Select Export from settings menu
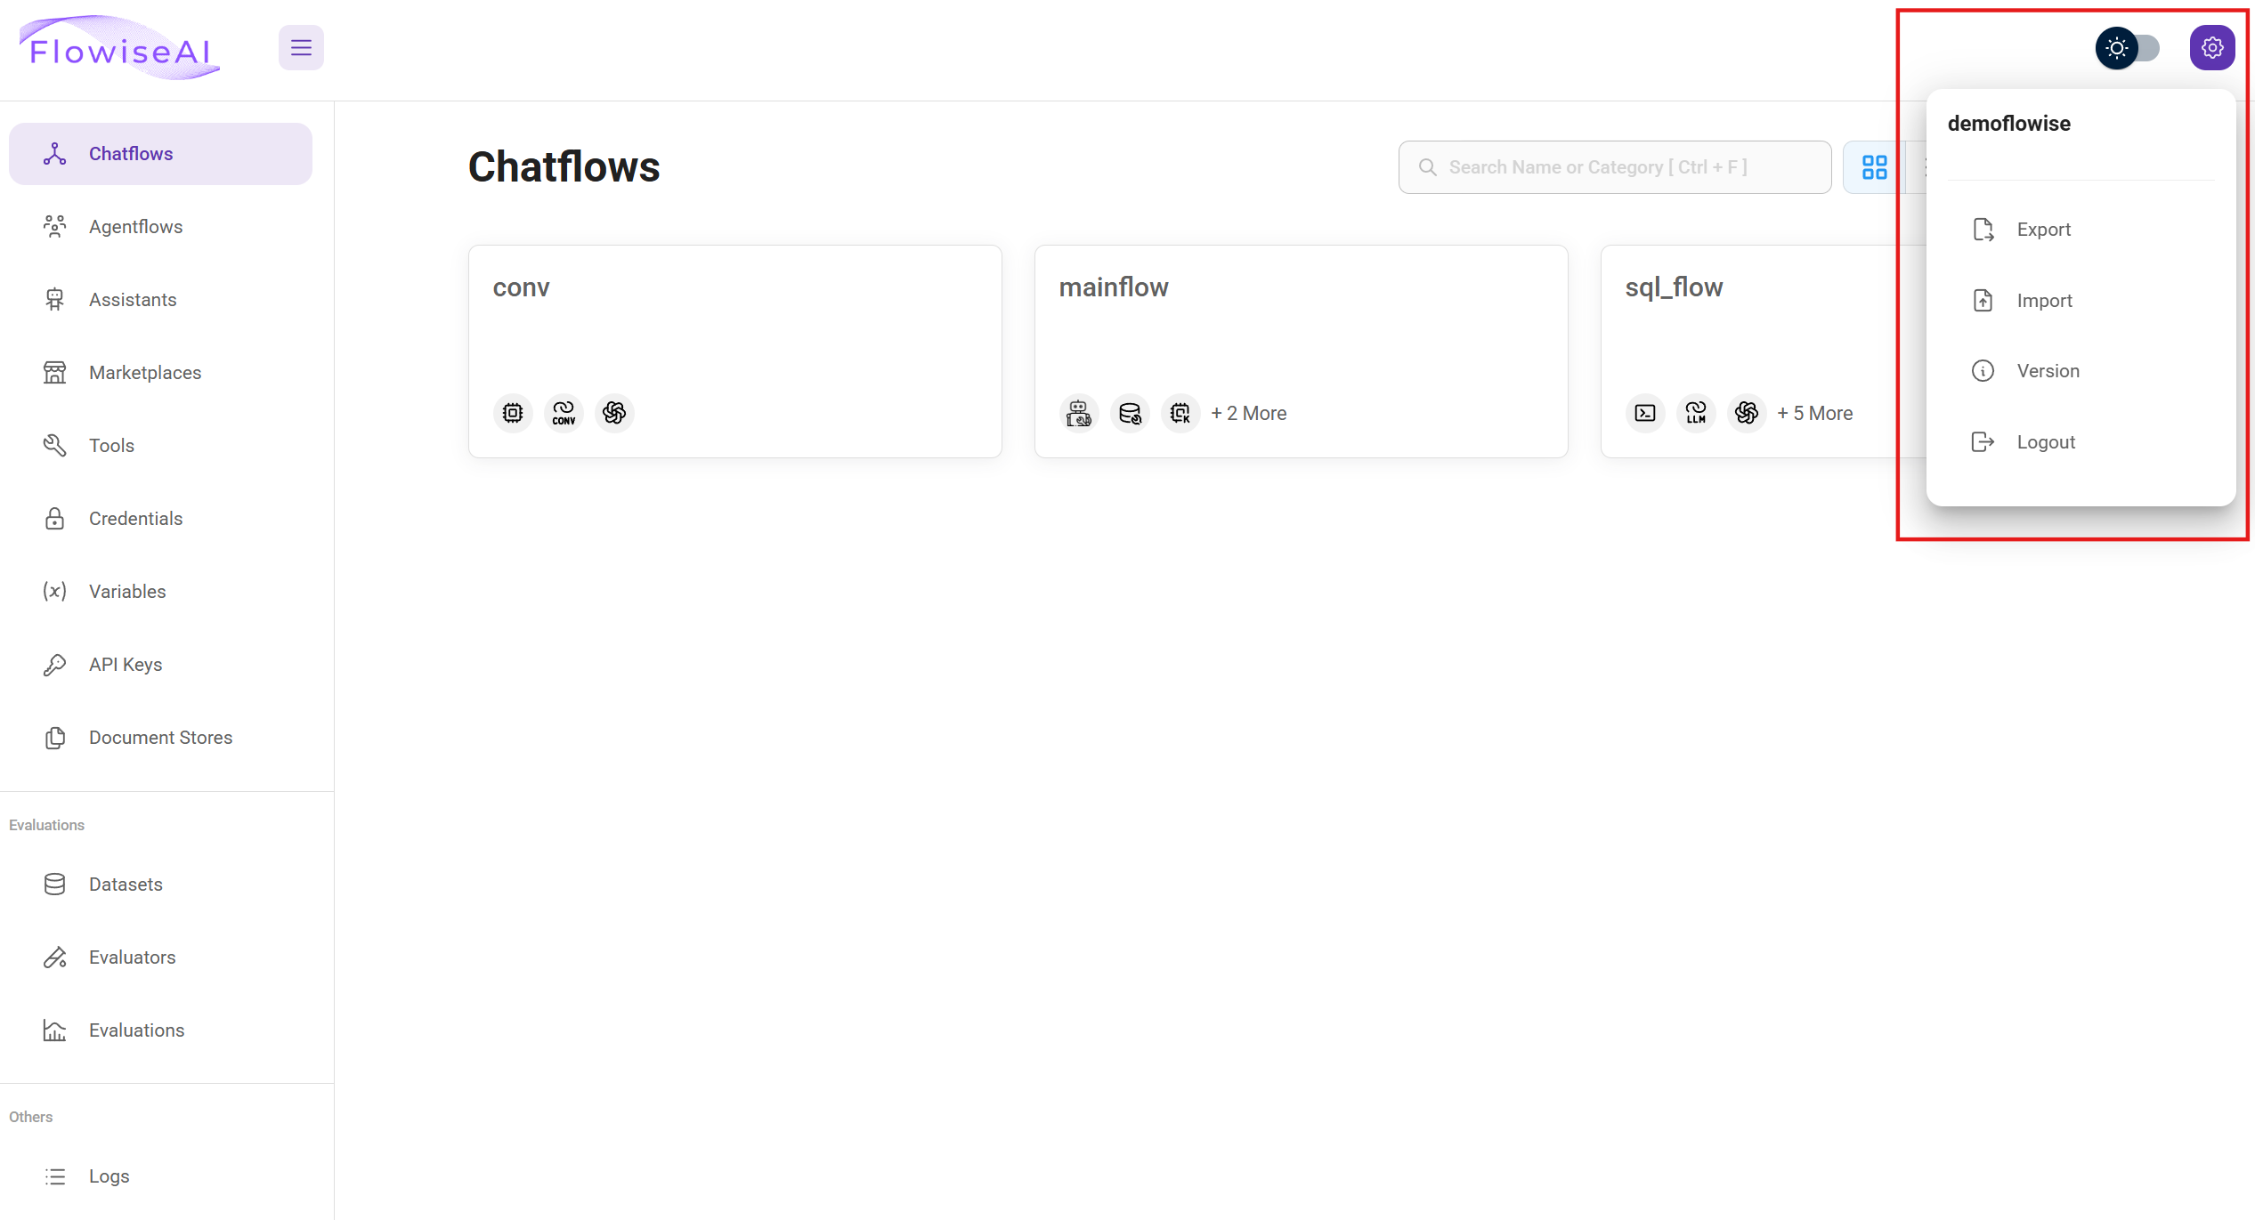2255x1220 pixels. [x=2043, y=230]
